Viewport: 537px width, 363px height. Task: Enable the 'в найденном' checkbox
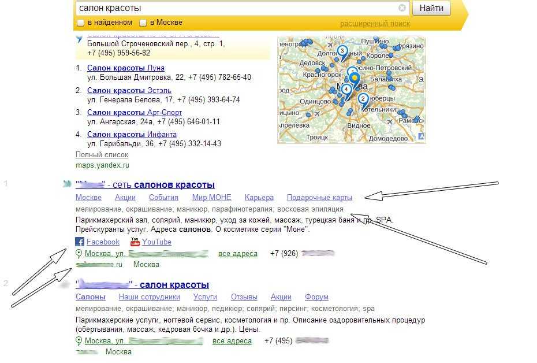pyautogui.click(x=80, y=23)
